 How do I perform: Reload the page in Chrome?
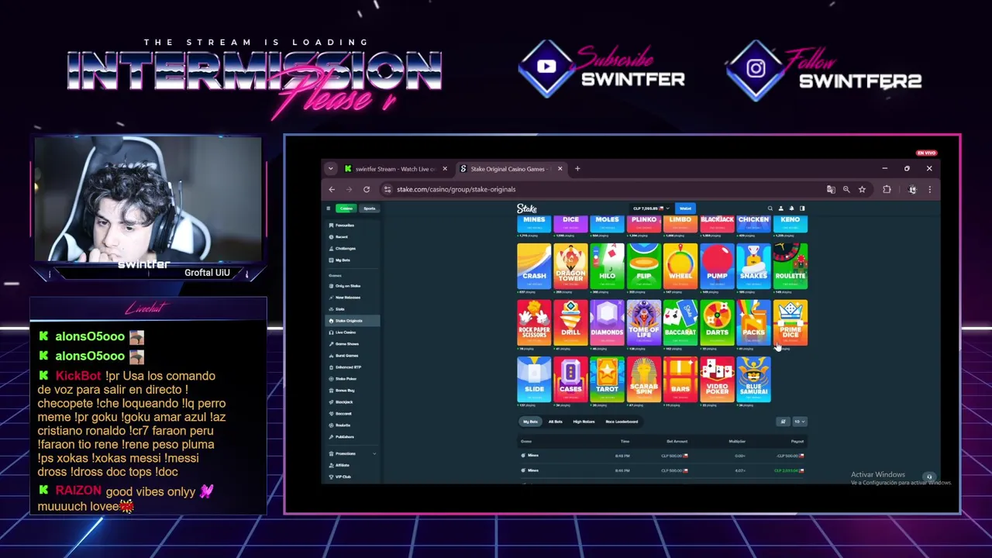367,189
